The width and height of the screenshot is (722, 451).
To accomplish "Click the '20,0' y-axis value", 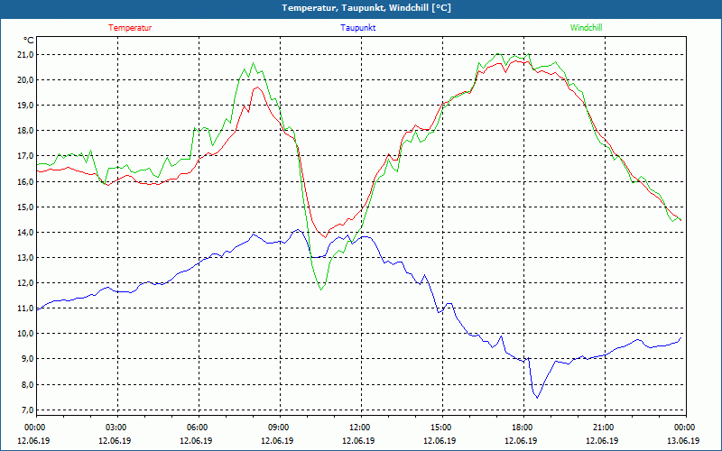I will [26, 80].
